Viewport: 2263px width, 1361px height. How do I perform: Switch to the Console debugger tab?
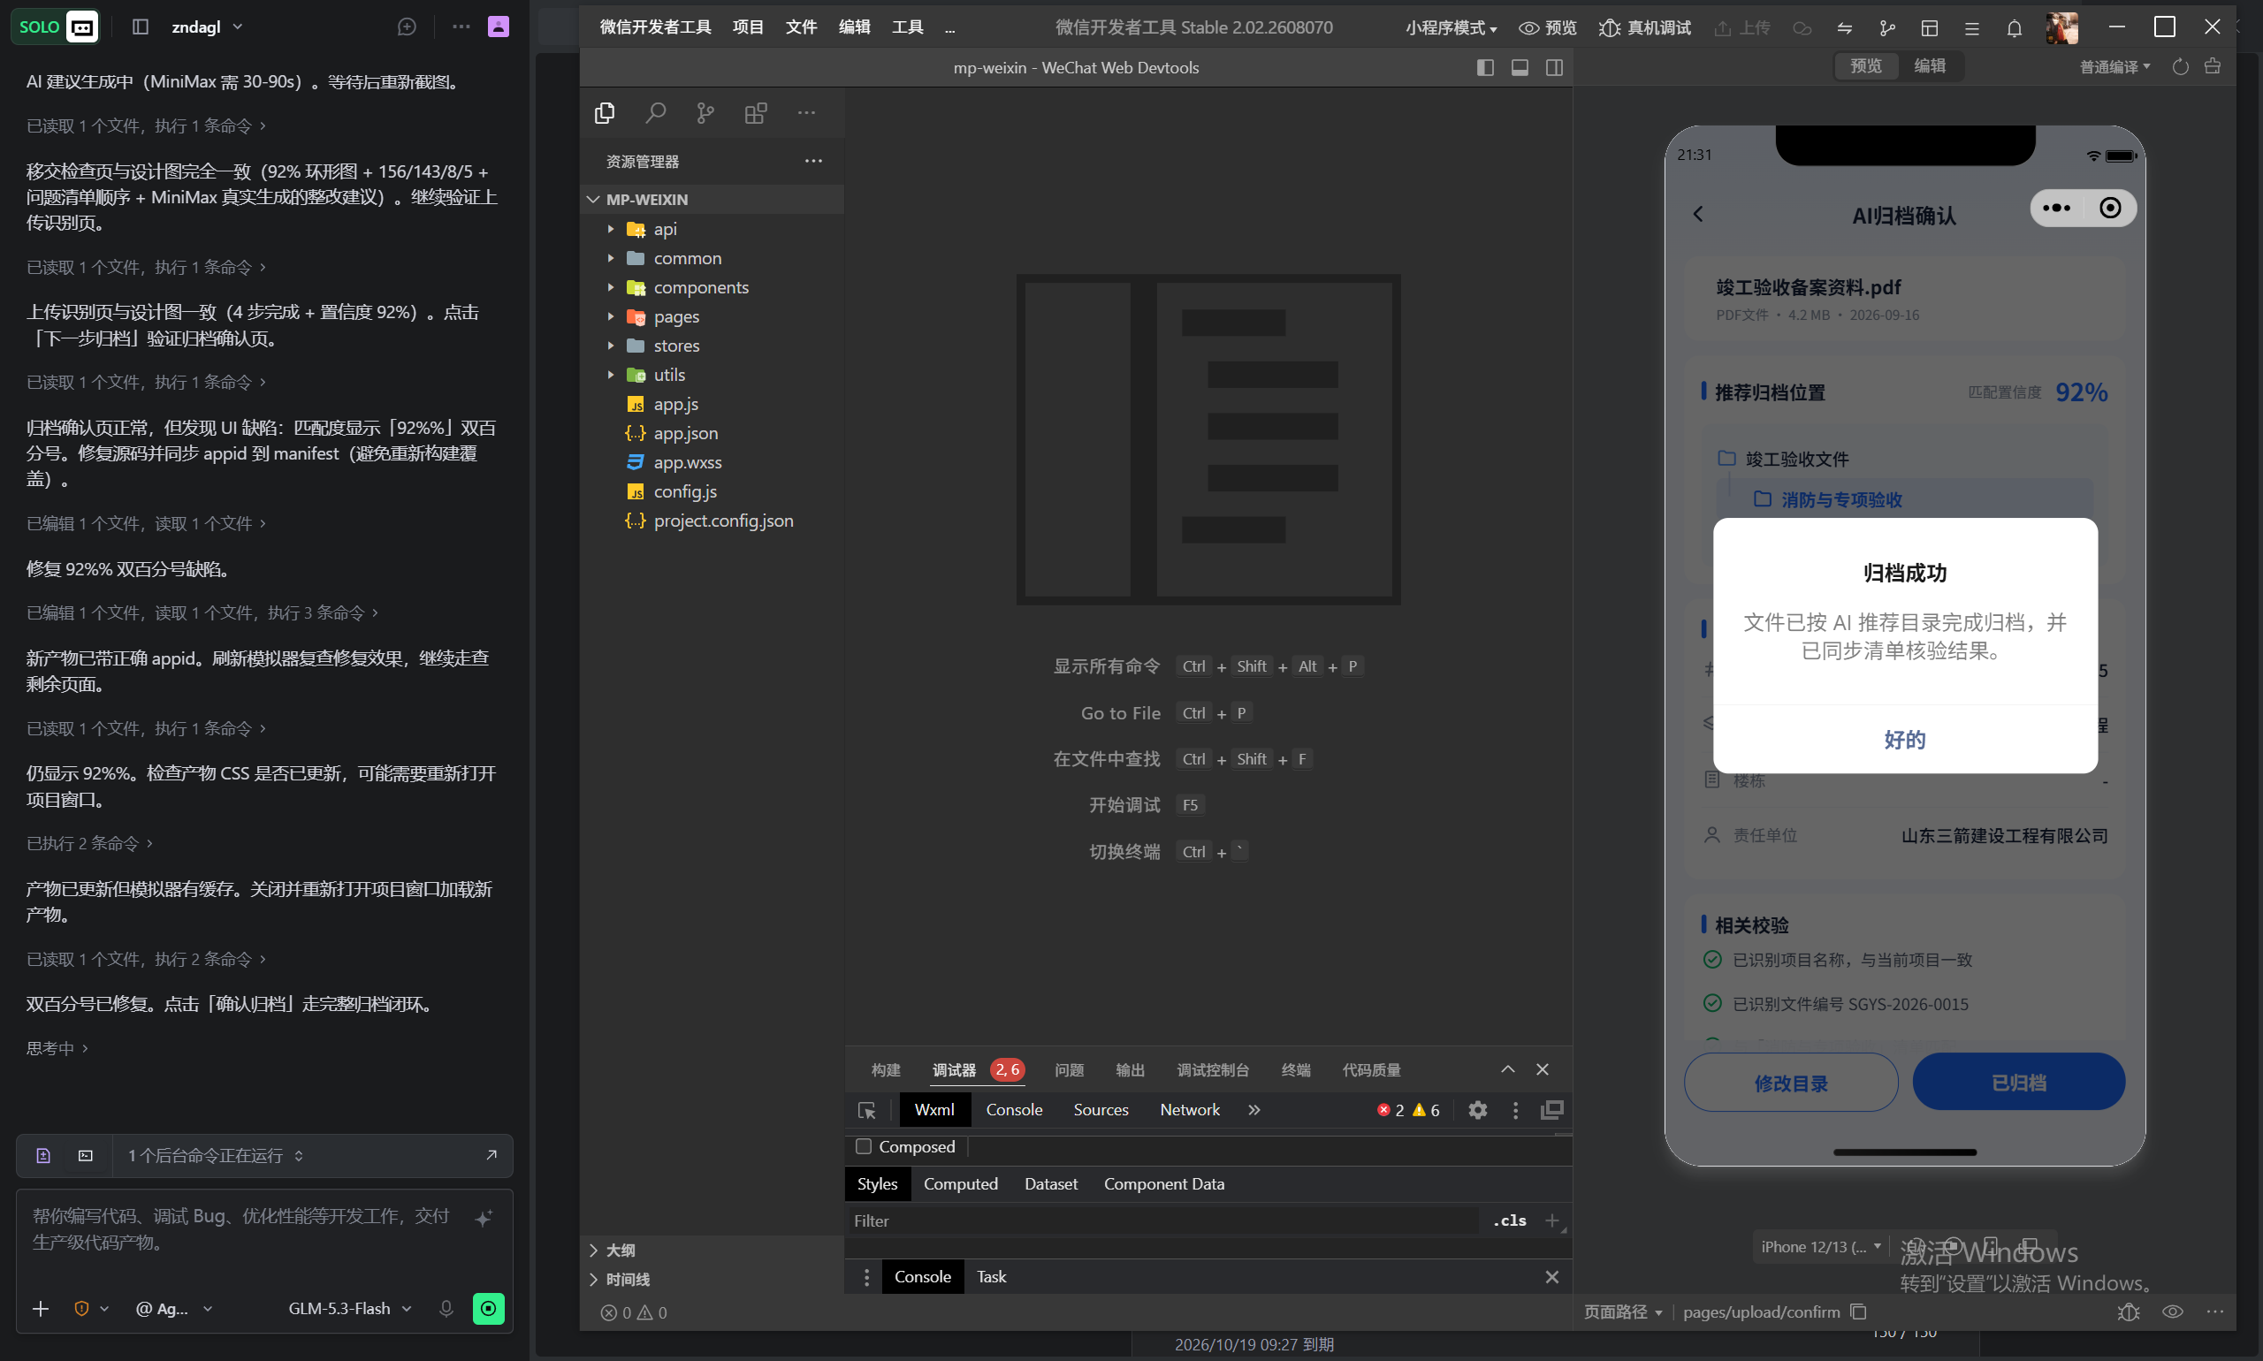(x=1014, y=1110)
